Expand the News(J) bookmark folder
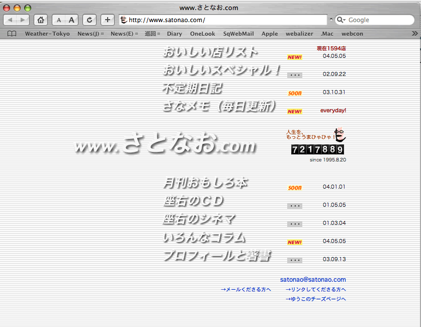This screenshot has width=421, height=327. pos(91,34)
